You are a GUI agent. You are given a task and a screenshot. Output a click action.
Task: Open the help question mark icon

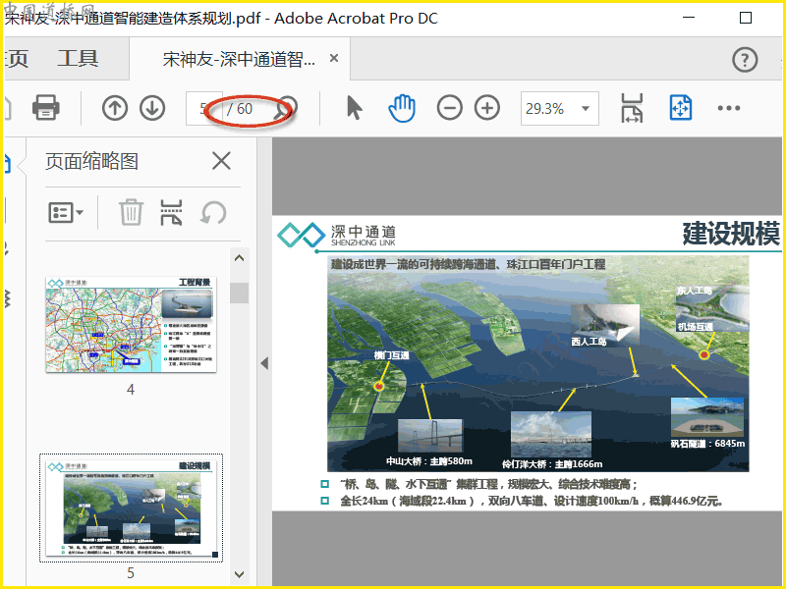click(x=745, y=60)
